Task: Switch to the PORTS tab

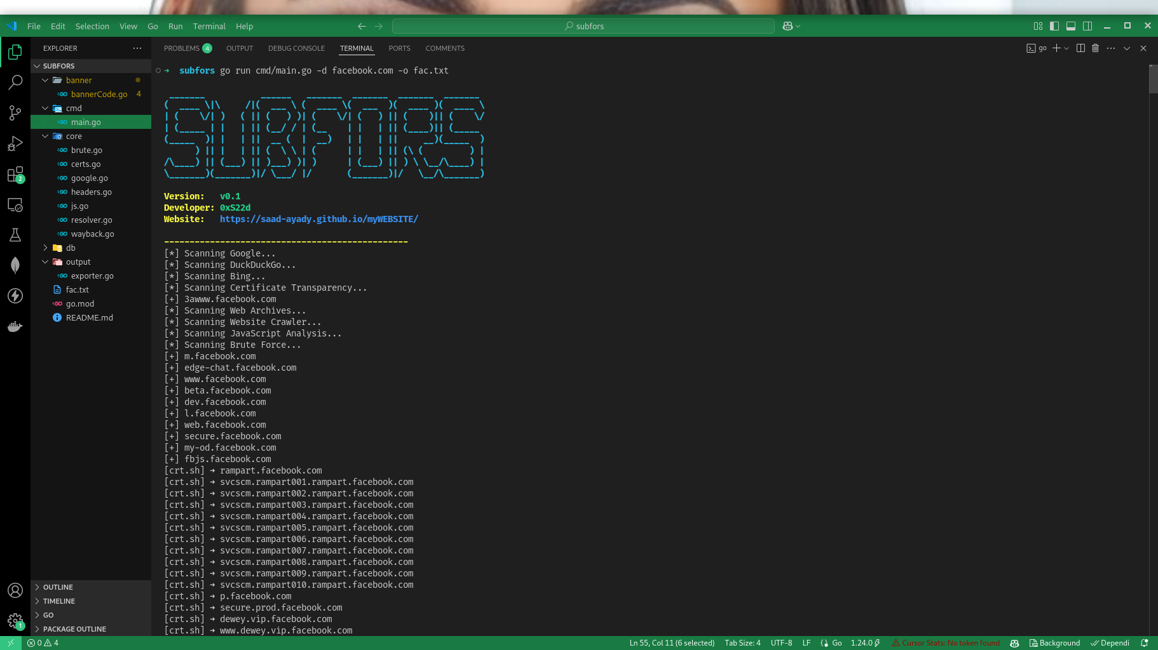Action: (x=399, y=48)
